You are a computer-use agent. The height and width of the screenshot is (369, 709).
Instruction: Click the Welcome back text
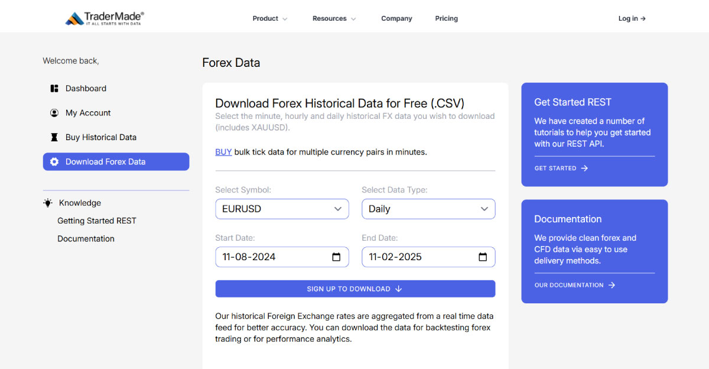[71, 61]
